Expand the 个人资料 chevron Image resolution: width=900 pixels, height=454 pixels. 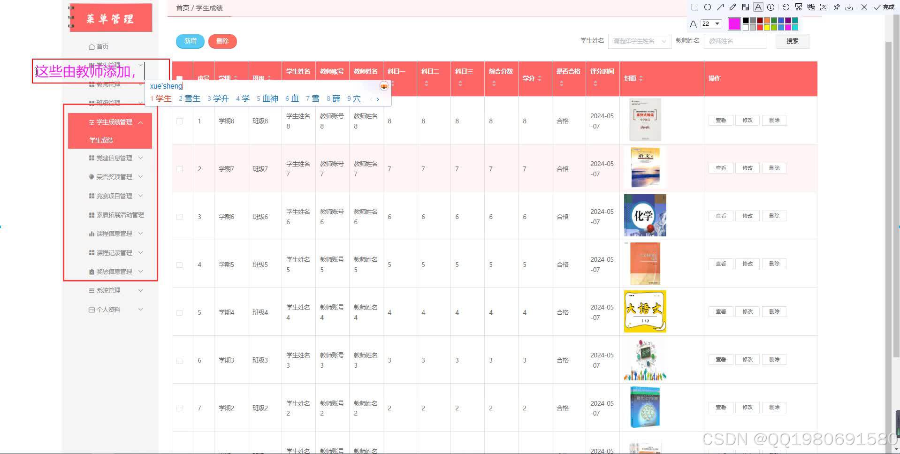140,310
